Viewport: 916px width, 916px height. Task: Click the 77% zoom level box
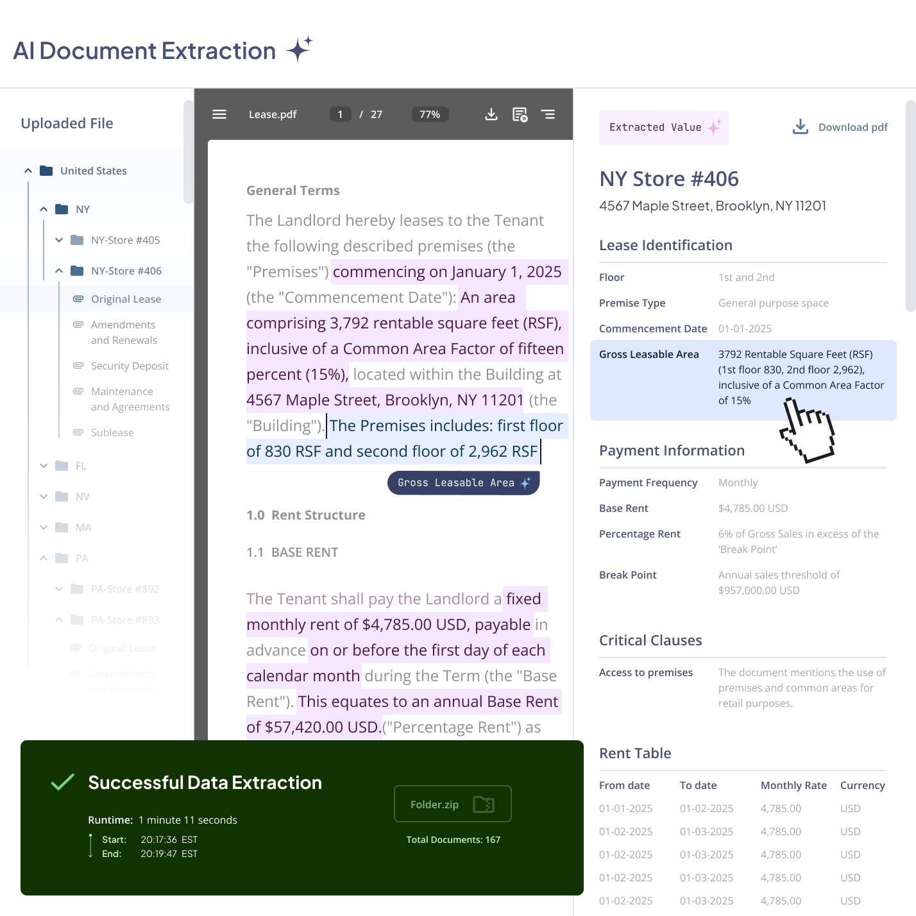tap(430, 114)
